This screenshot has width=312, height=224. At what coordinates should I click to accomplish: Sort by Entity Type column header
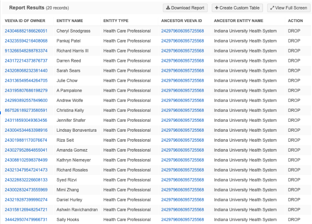[116, 21]
